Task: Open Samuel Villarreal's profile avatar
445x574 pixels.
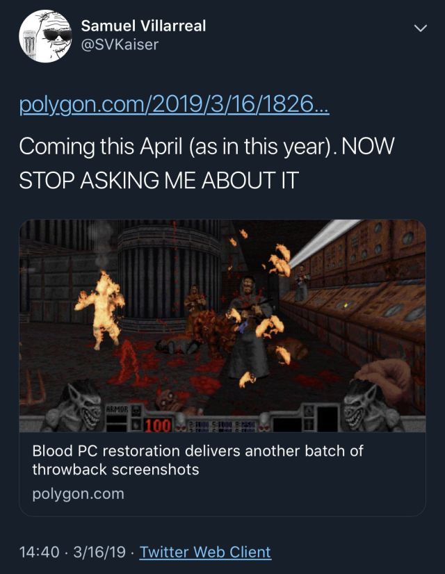Action: (45, 36)
